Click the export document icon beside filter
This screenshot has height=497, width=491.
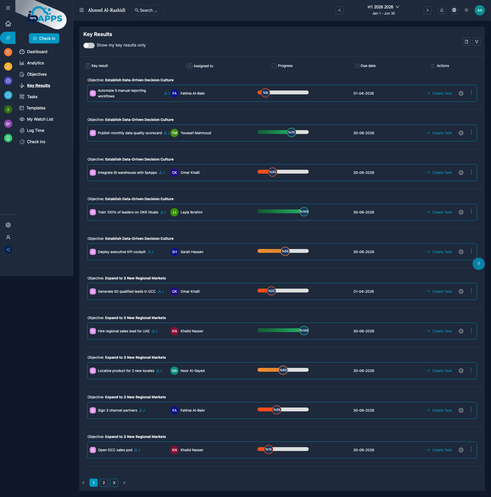pyautogui.click(x=466, y=42)
